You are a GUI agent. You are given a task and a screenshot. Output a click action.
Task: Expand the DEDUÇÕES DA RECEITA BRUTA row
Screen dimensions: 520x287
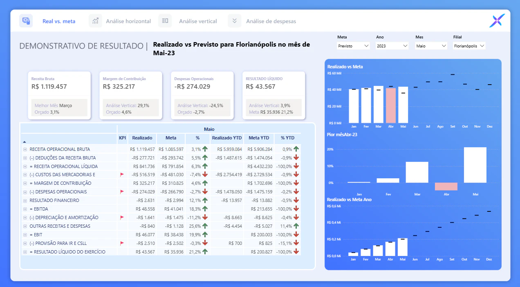(x=25, y=158)
